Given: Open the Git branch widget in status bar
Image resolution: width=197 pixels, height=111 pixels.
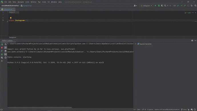Looking at the screenshot, I should click(x=184, y=110).
